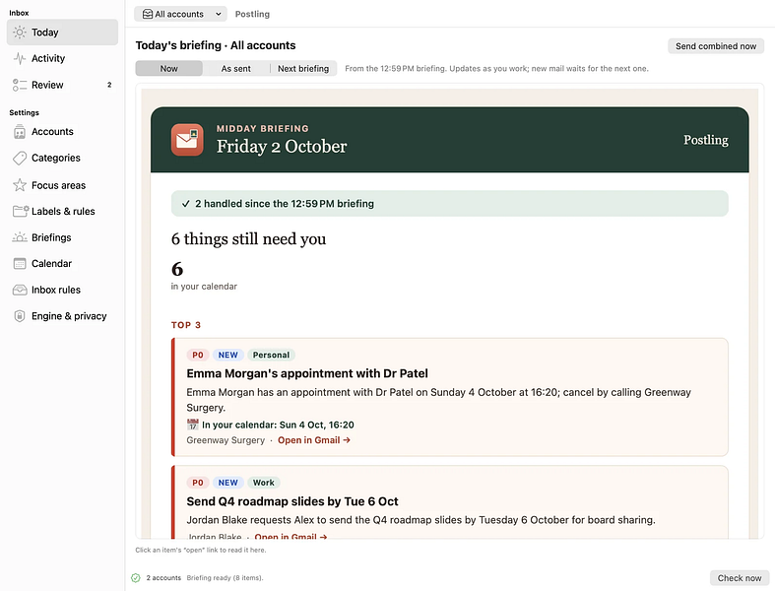Click the Postling breadcrumb in top bar
This screenshot has width=775, height=591.
click(252, 14)
